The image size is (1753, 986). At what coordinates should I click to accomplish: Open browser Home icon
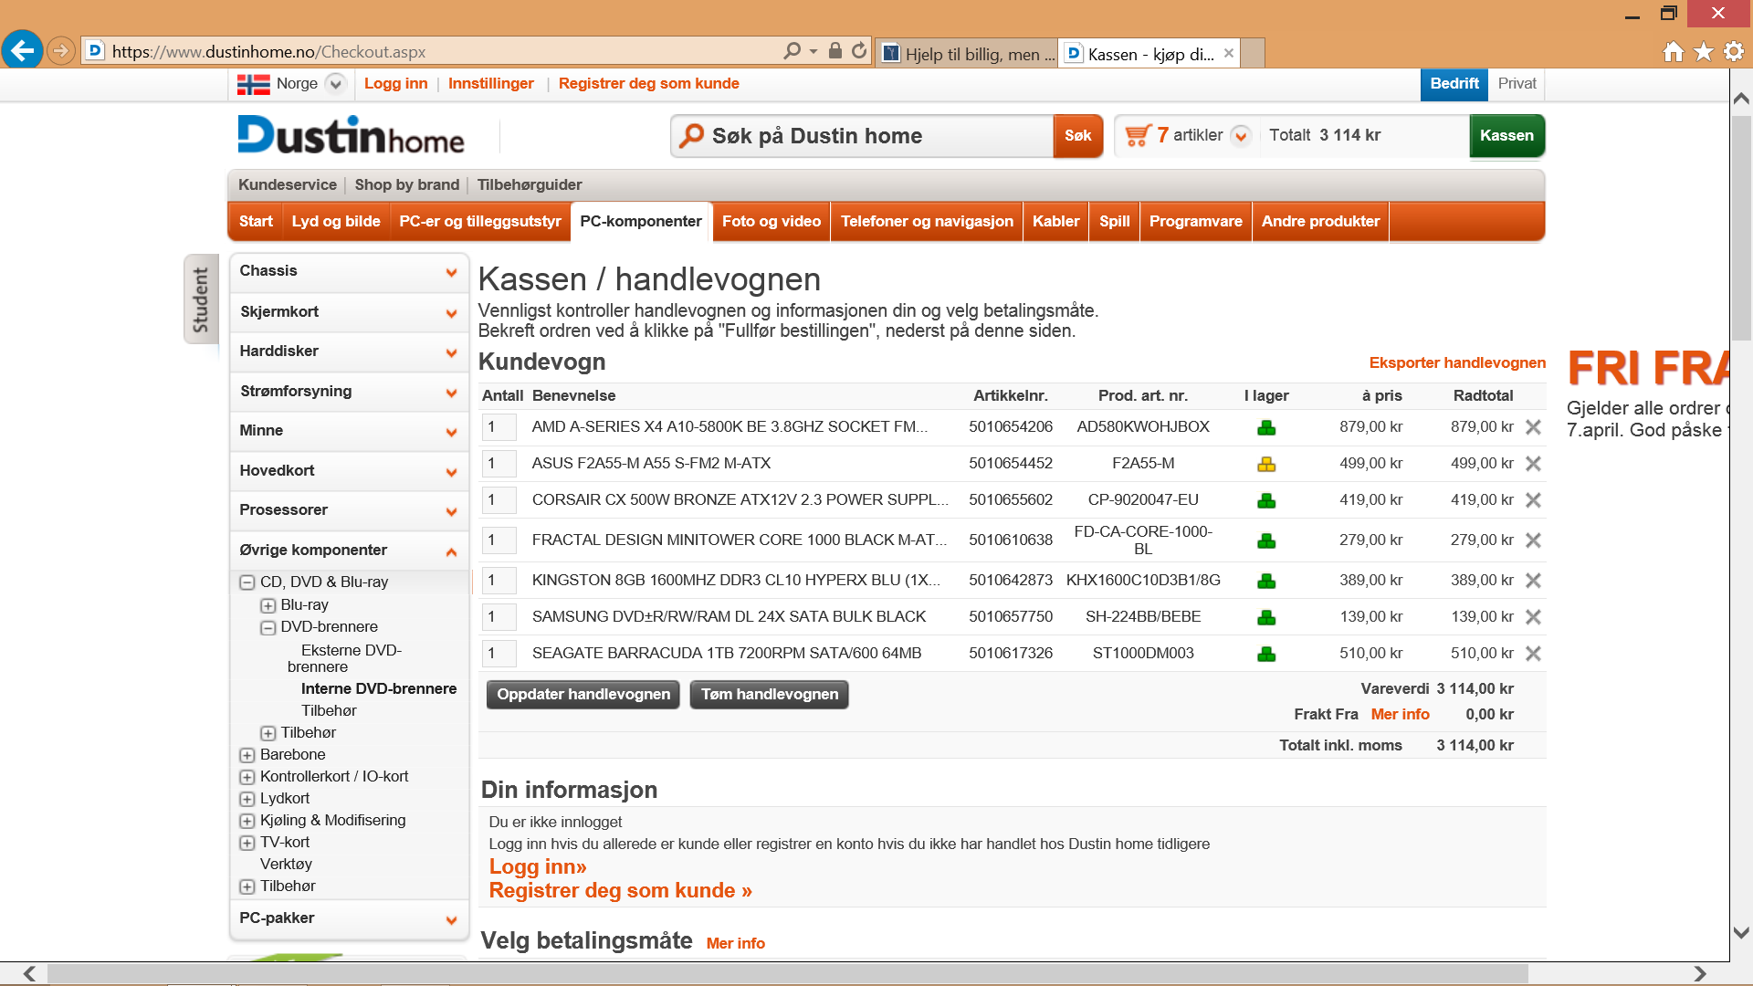(x=1674, y=52)
